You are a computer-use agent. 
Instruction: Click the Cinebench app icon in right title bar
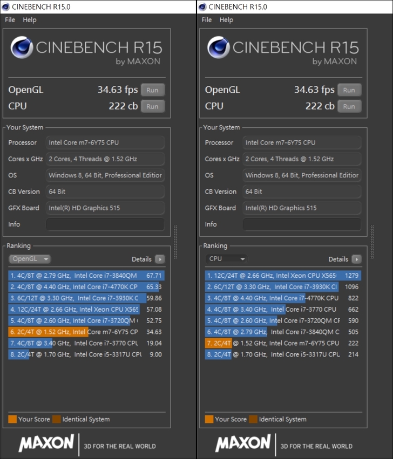click(x=202, y=6)
